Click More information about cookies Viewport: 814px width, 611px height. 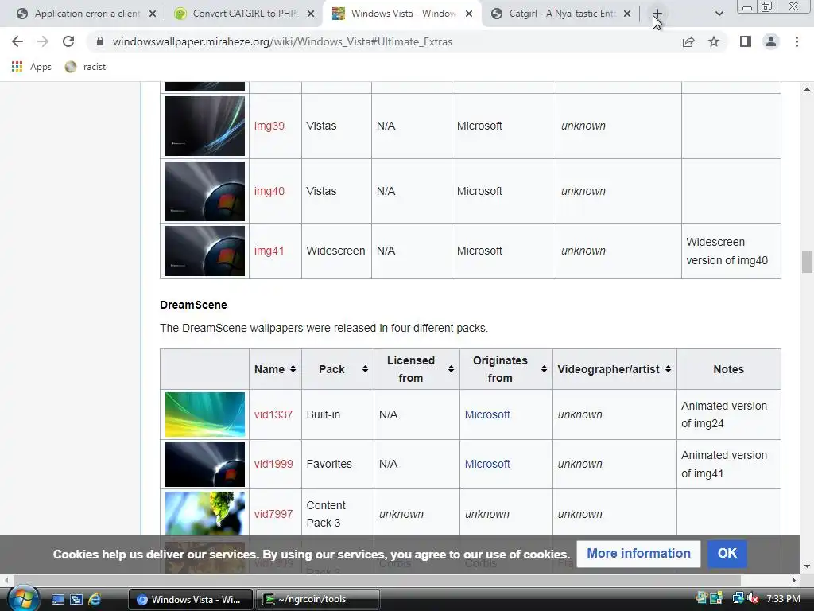(638, 554)
